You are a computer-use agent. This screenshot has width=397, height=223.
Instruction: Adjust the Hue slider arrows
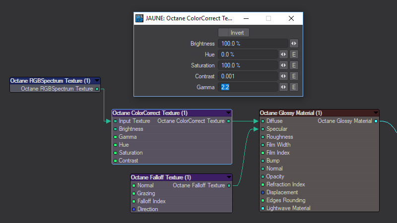tap(283, 55)
